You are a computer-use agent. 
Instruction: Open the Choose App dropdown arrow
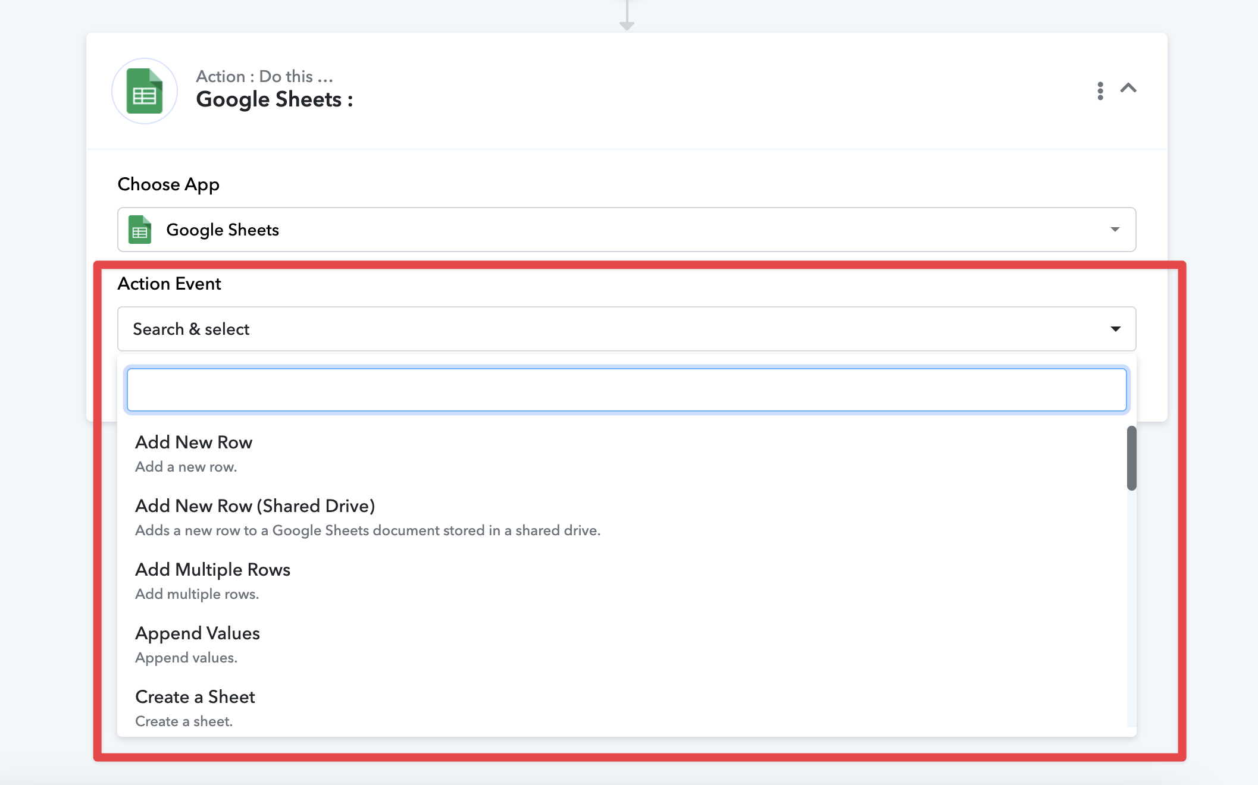1115,230
